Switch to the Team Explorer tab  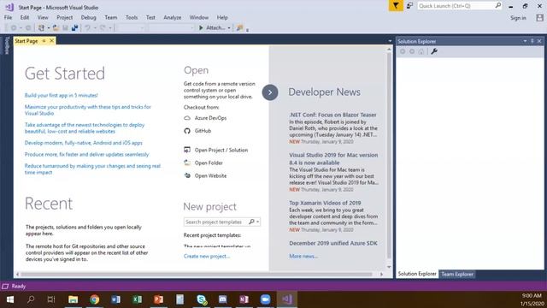(x=457, y=274)
